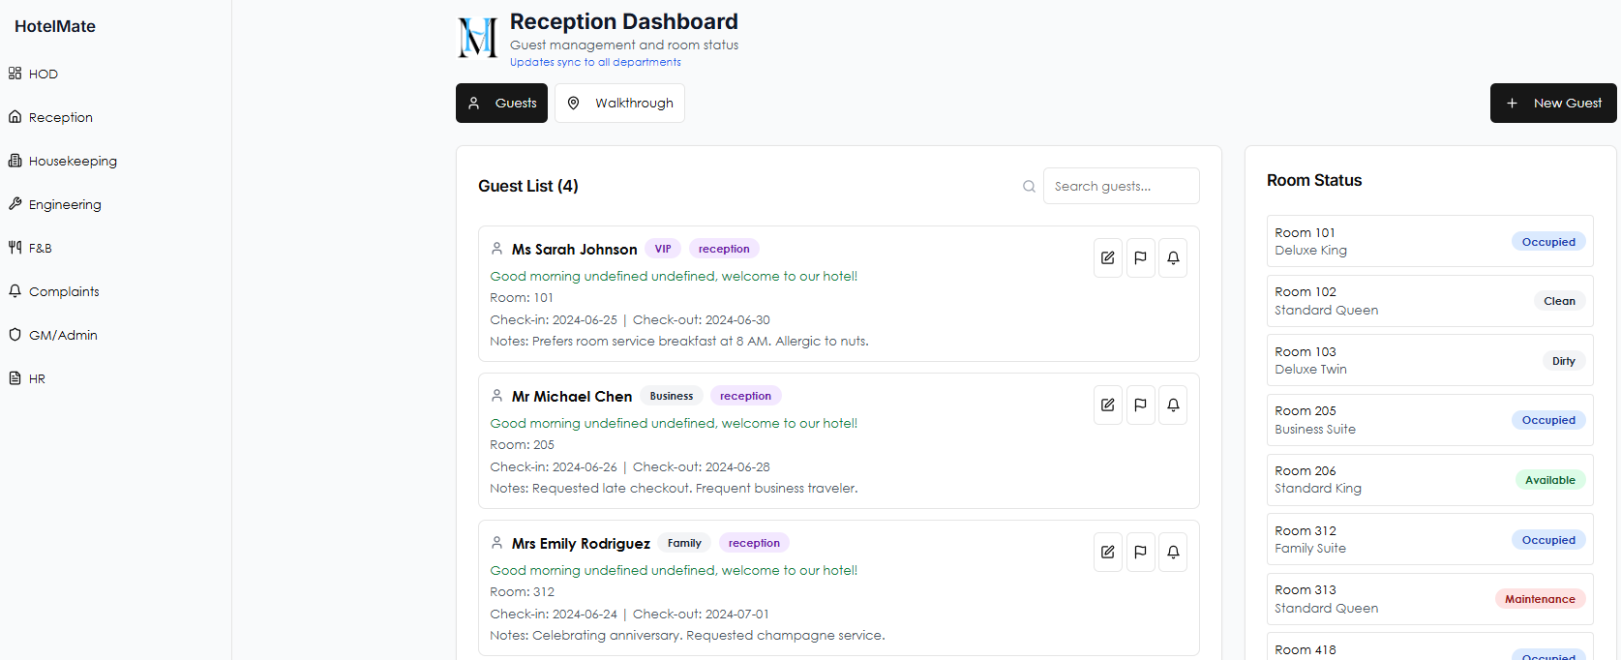This screenshot has height=660, width=1621.
Task: Focus the Search guests field
Action: click(x=1121, y=186)
